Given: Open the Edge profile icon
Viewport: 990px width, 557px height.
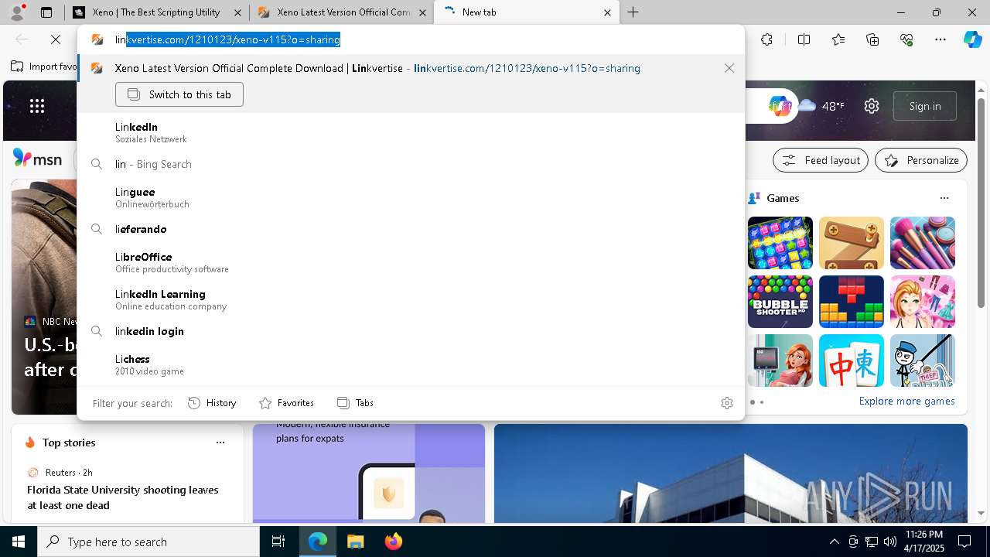Looking at the screenshot, I should (17, 12).
